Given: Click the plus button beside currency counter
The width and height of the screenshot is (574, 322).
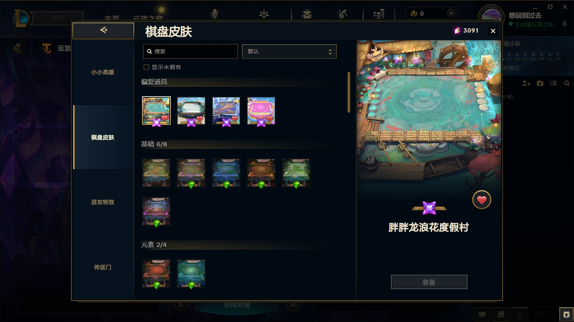Looking at the screenshot, I should (x=451, y=13).
